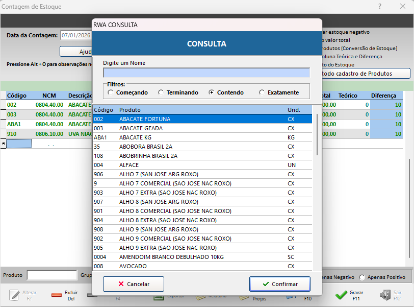Select the Terminando filter option
Screen dimensions: 414x307
point(161,92)
